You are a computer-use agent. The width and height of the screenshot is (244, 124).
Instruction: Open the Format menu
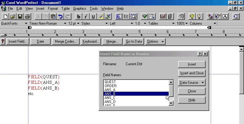click(53, 9)
